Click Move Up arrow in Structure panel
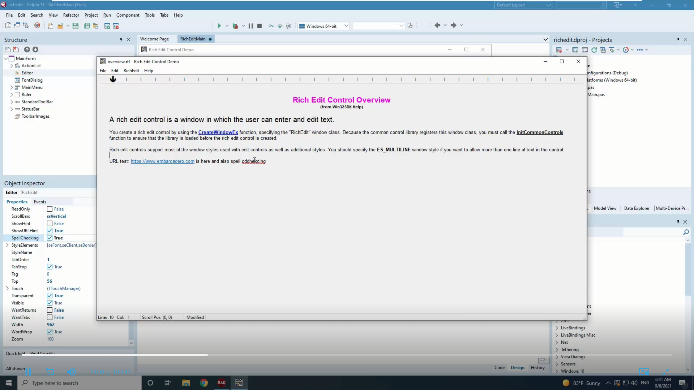 coord(27,49)
